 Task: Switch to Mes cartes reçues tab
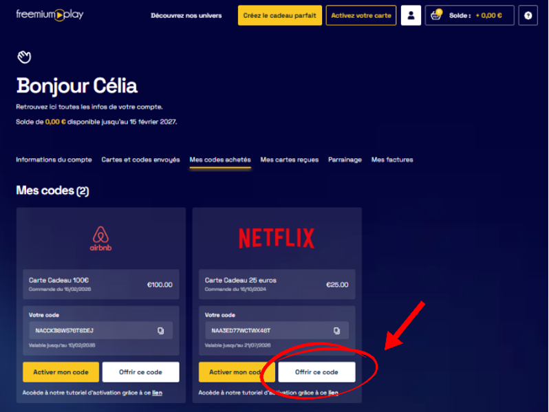[x=290, y=160]
